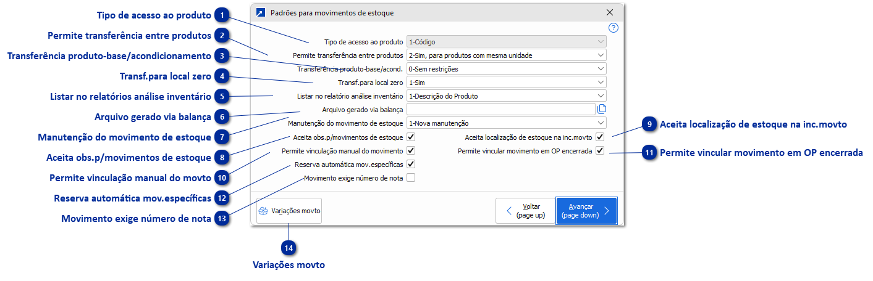Click the Tipo de acesso ao produto field label
The width and height of the screenshot is (873, 281).
[x=363, y=42]
